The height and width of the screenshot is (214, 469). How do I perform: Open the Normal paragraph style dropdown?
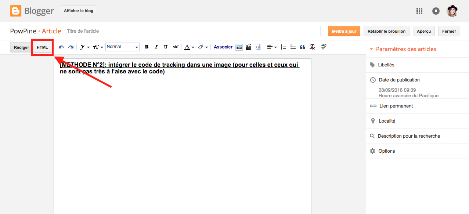tap(122, 47)
